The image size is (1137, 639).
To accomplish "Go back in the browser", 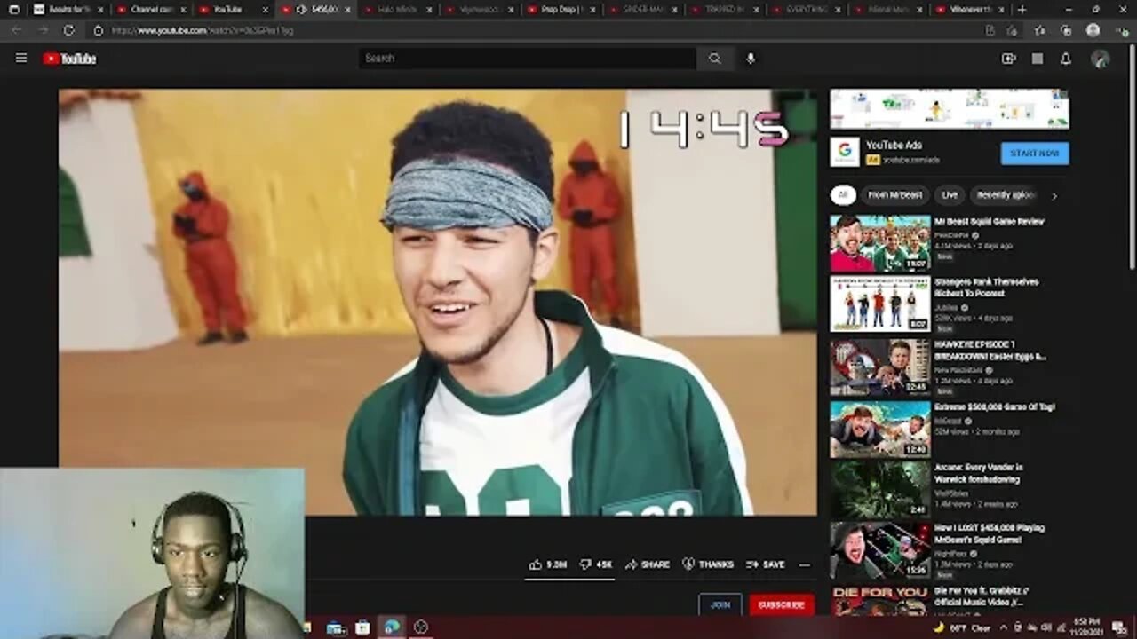I will coord(16,30).
